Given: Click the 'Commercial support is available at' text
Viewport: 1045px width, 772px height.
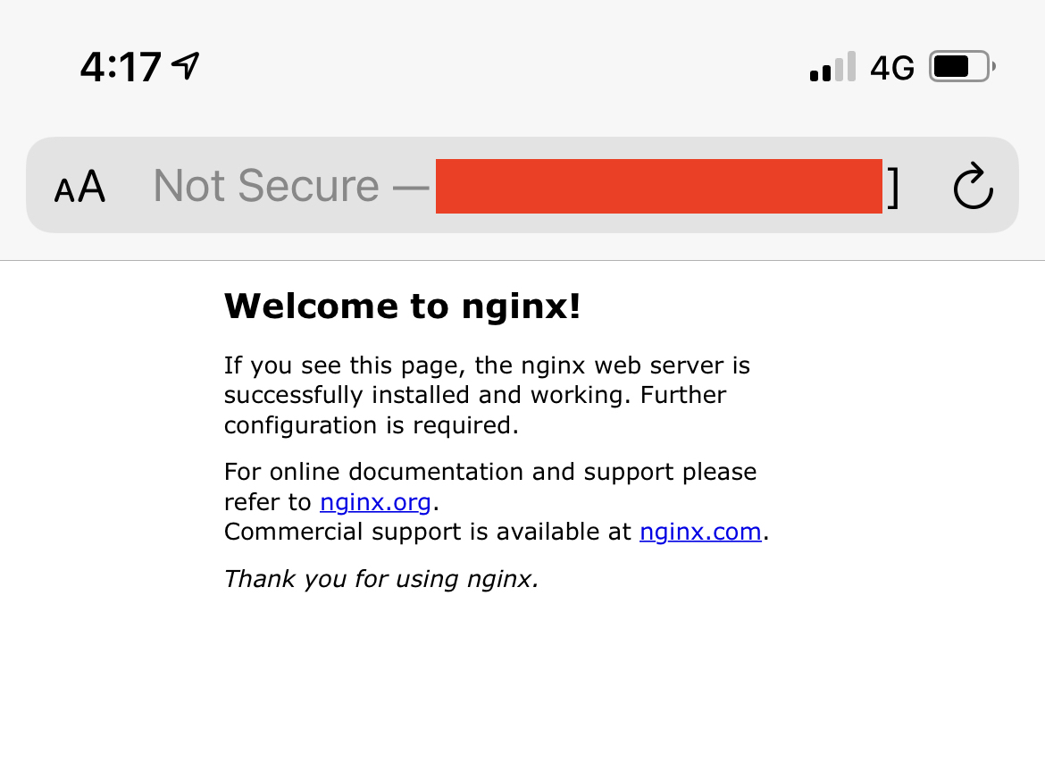Looking at the screenshot, I should (427, 532).
